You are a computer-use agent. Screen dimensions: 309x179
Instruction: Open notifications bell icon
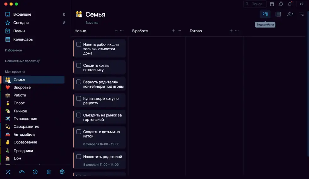[x=290, y=4]
